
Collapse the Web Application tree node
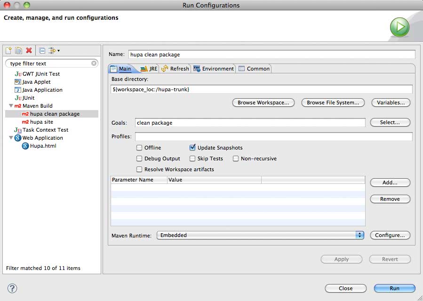click(11, 138)
